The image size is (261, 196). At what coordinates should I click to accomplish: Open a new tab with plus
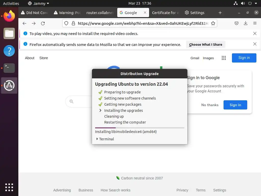pyautogui.click(x=220, y=13)
